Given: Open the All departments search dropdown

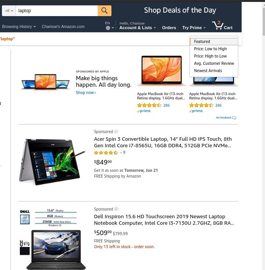Looking at the screenshot, I should [9, 11].
